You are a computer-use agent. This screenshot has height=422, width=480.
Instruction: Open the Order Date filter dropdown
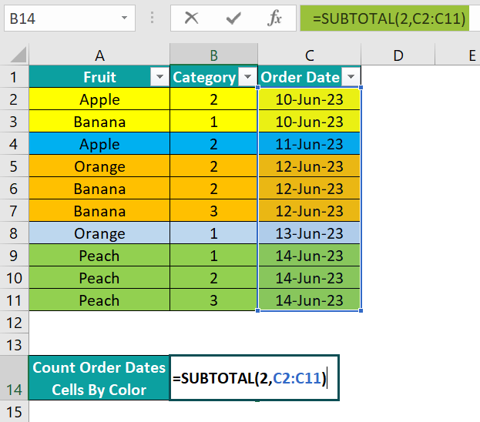(x=351, y=76)
